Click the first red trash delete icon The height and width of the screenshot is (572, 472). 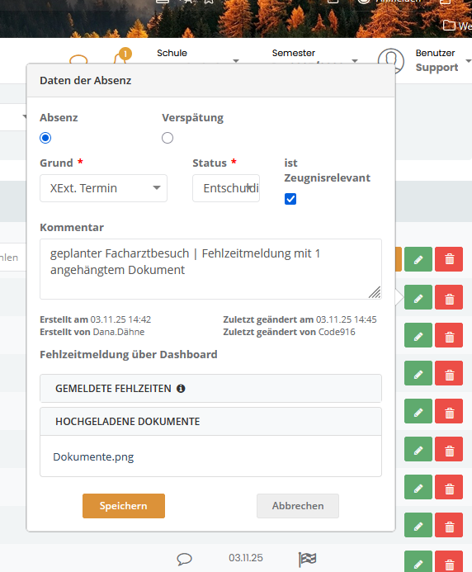(x=449, y=259)
